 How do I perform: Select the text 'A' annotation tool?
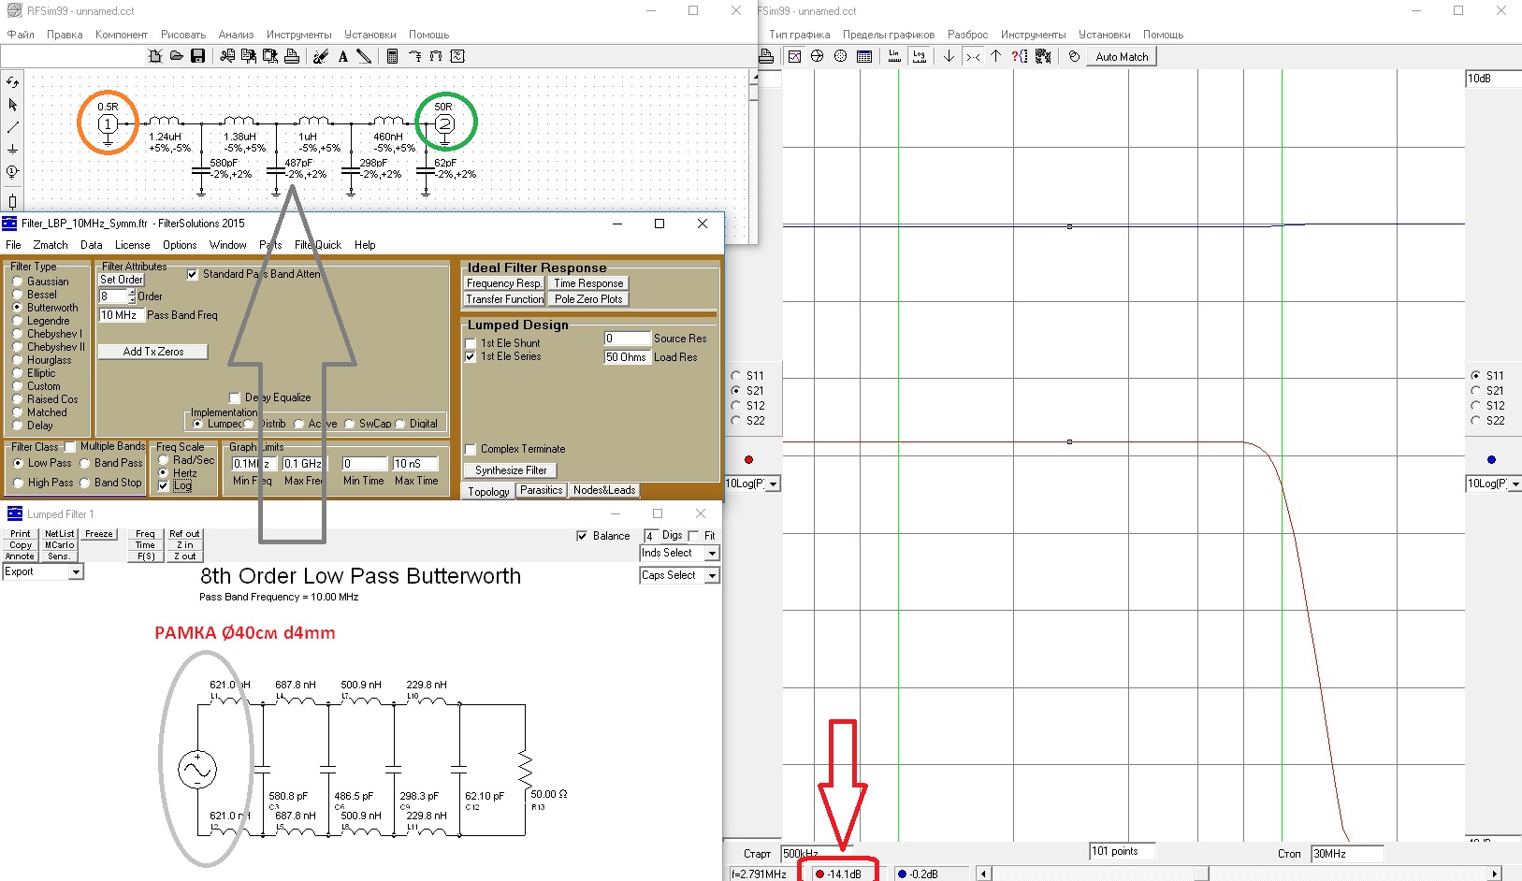pos(342,56)
